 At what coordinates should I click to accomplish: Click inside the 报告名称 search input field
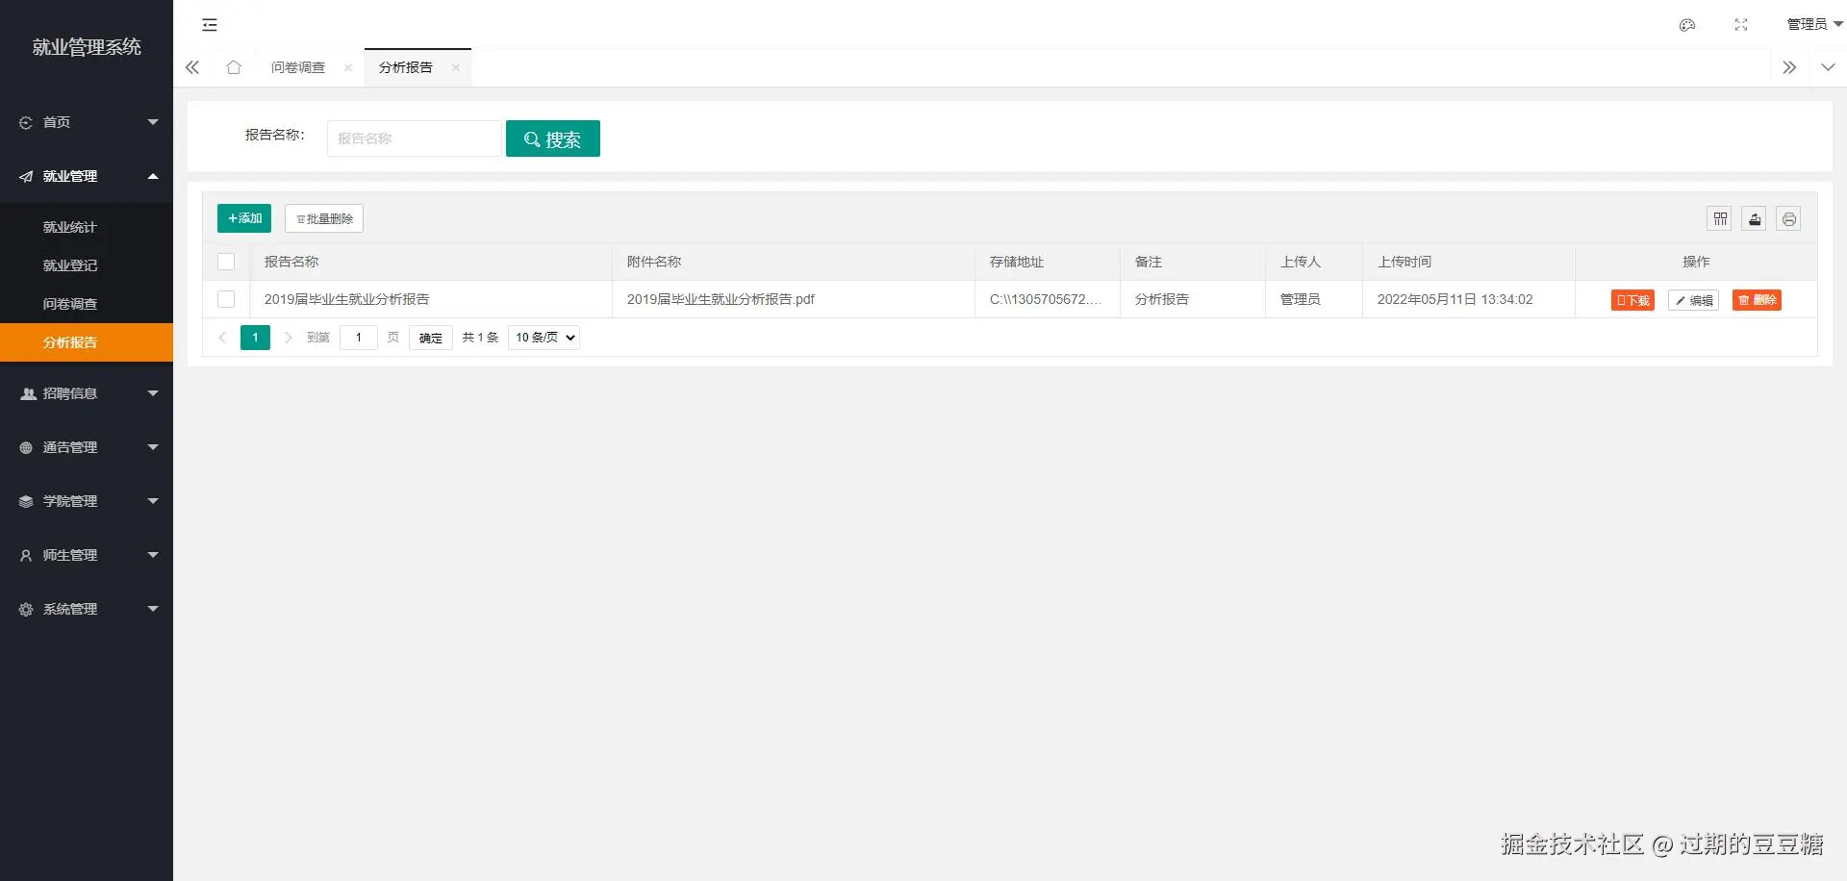(414, 138)
